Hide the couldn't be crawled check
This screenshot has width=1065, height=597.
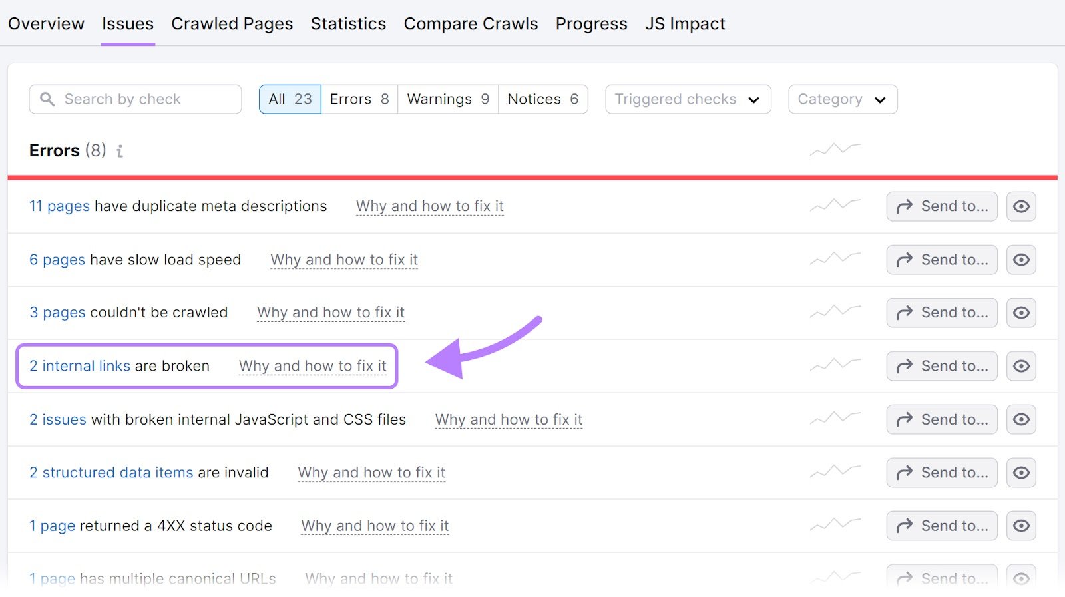1021,313
